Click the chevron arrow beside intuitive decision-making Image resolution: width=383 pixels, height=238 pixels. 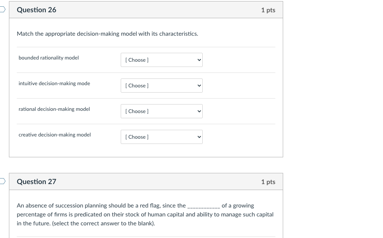199,86
